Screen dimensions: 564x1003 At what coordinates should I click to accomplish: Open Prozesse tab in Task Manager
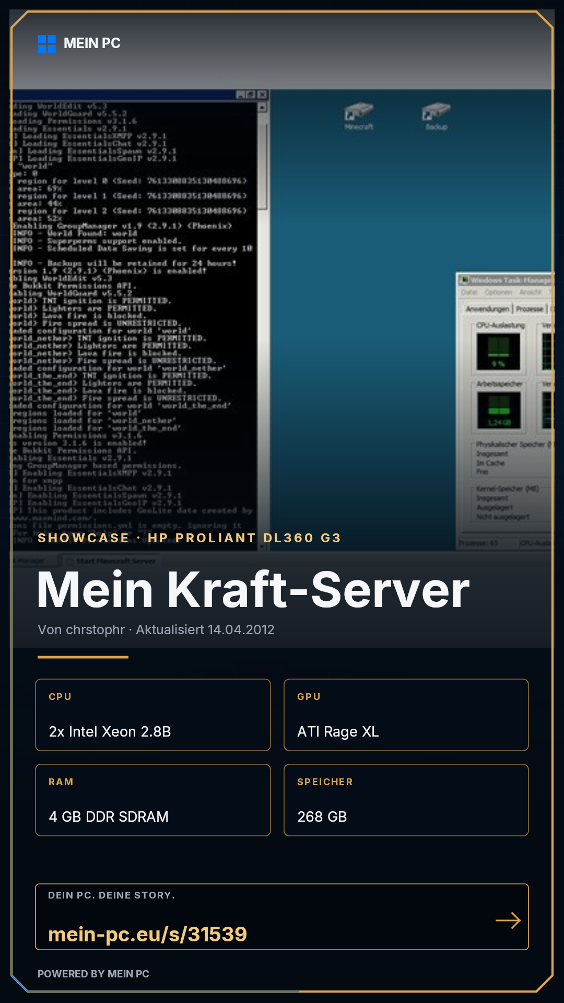point(530,309)
